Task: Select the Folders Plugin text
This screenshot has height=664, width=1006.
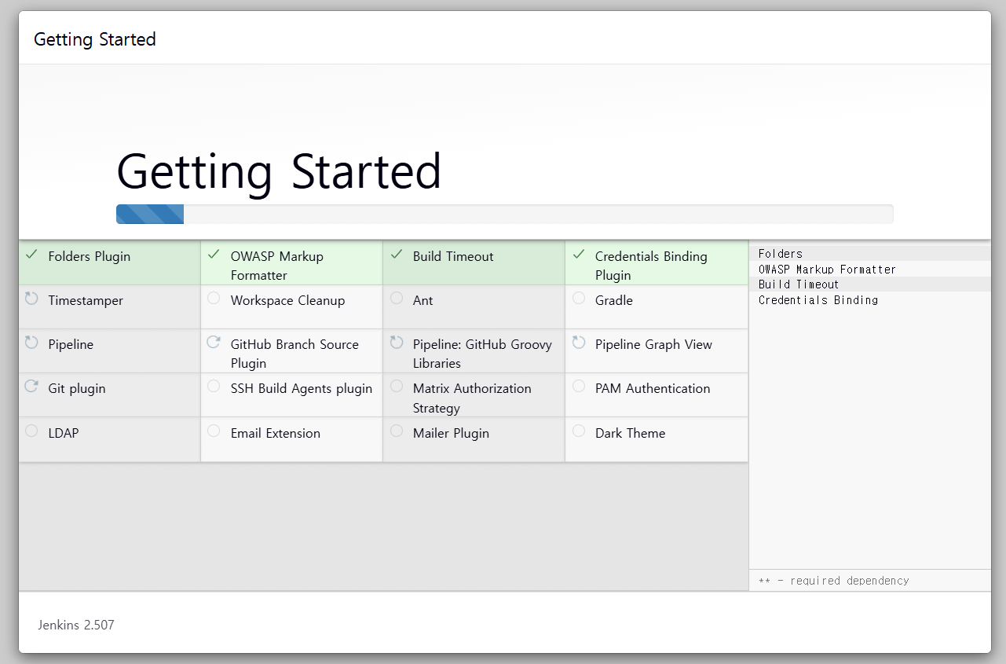Action: pyautogui.click(x=90, y=256)
